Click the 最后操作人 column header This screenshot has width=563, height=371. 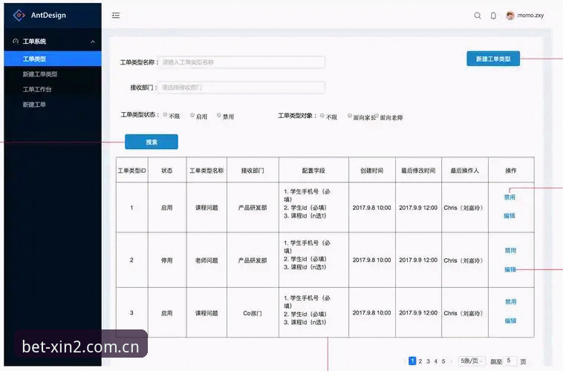click(x=465, y=171)
